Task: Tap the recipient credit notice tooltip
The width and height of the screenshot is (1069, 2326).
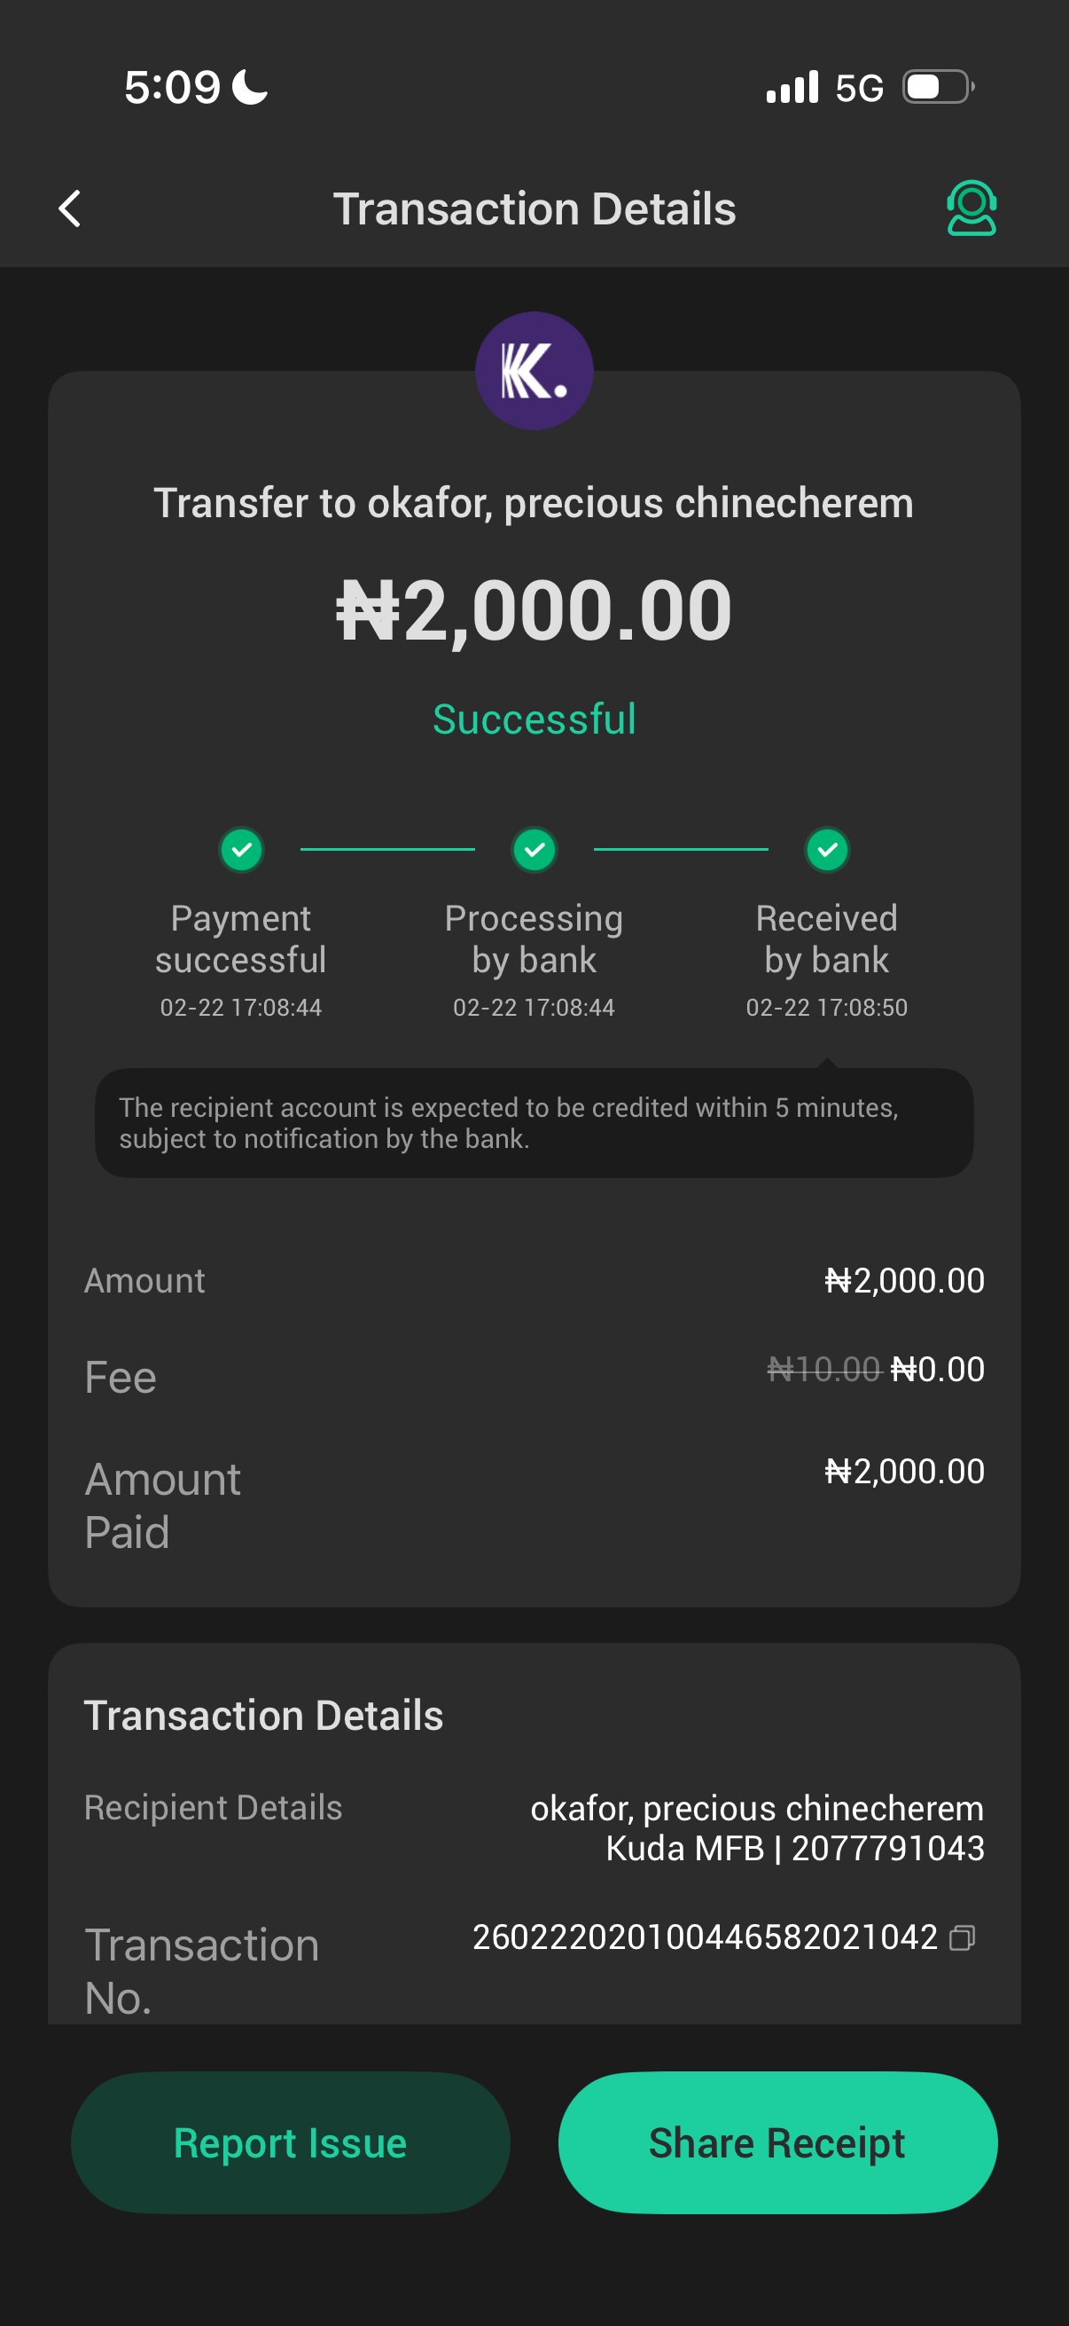Action: pos(534,1123)
